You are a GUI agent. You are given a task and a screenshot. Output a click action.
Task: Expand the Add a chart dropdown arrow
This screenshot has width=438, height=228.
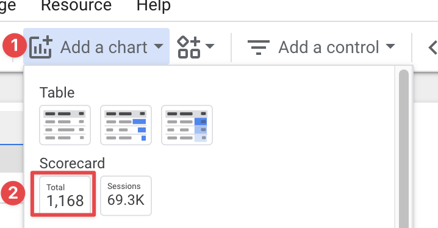(x=159, y=46)
